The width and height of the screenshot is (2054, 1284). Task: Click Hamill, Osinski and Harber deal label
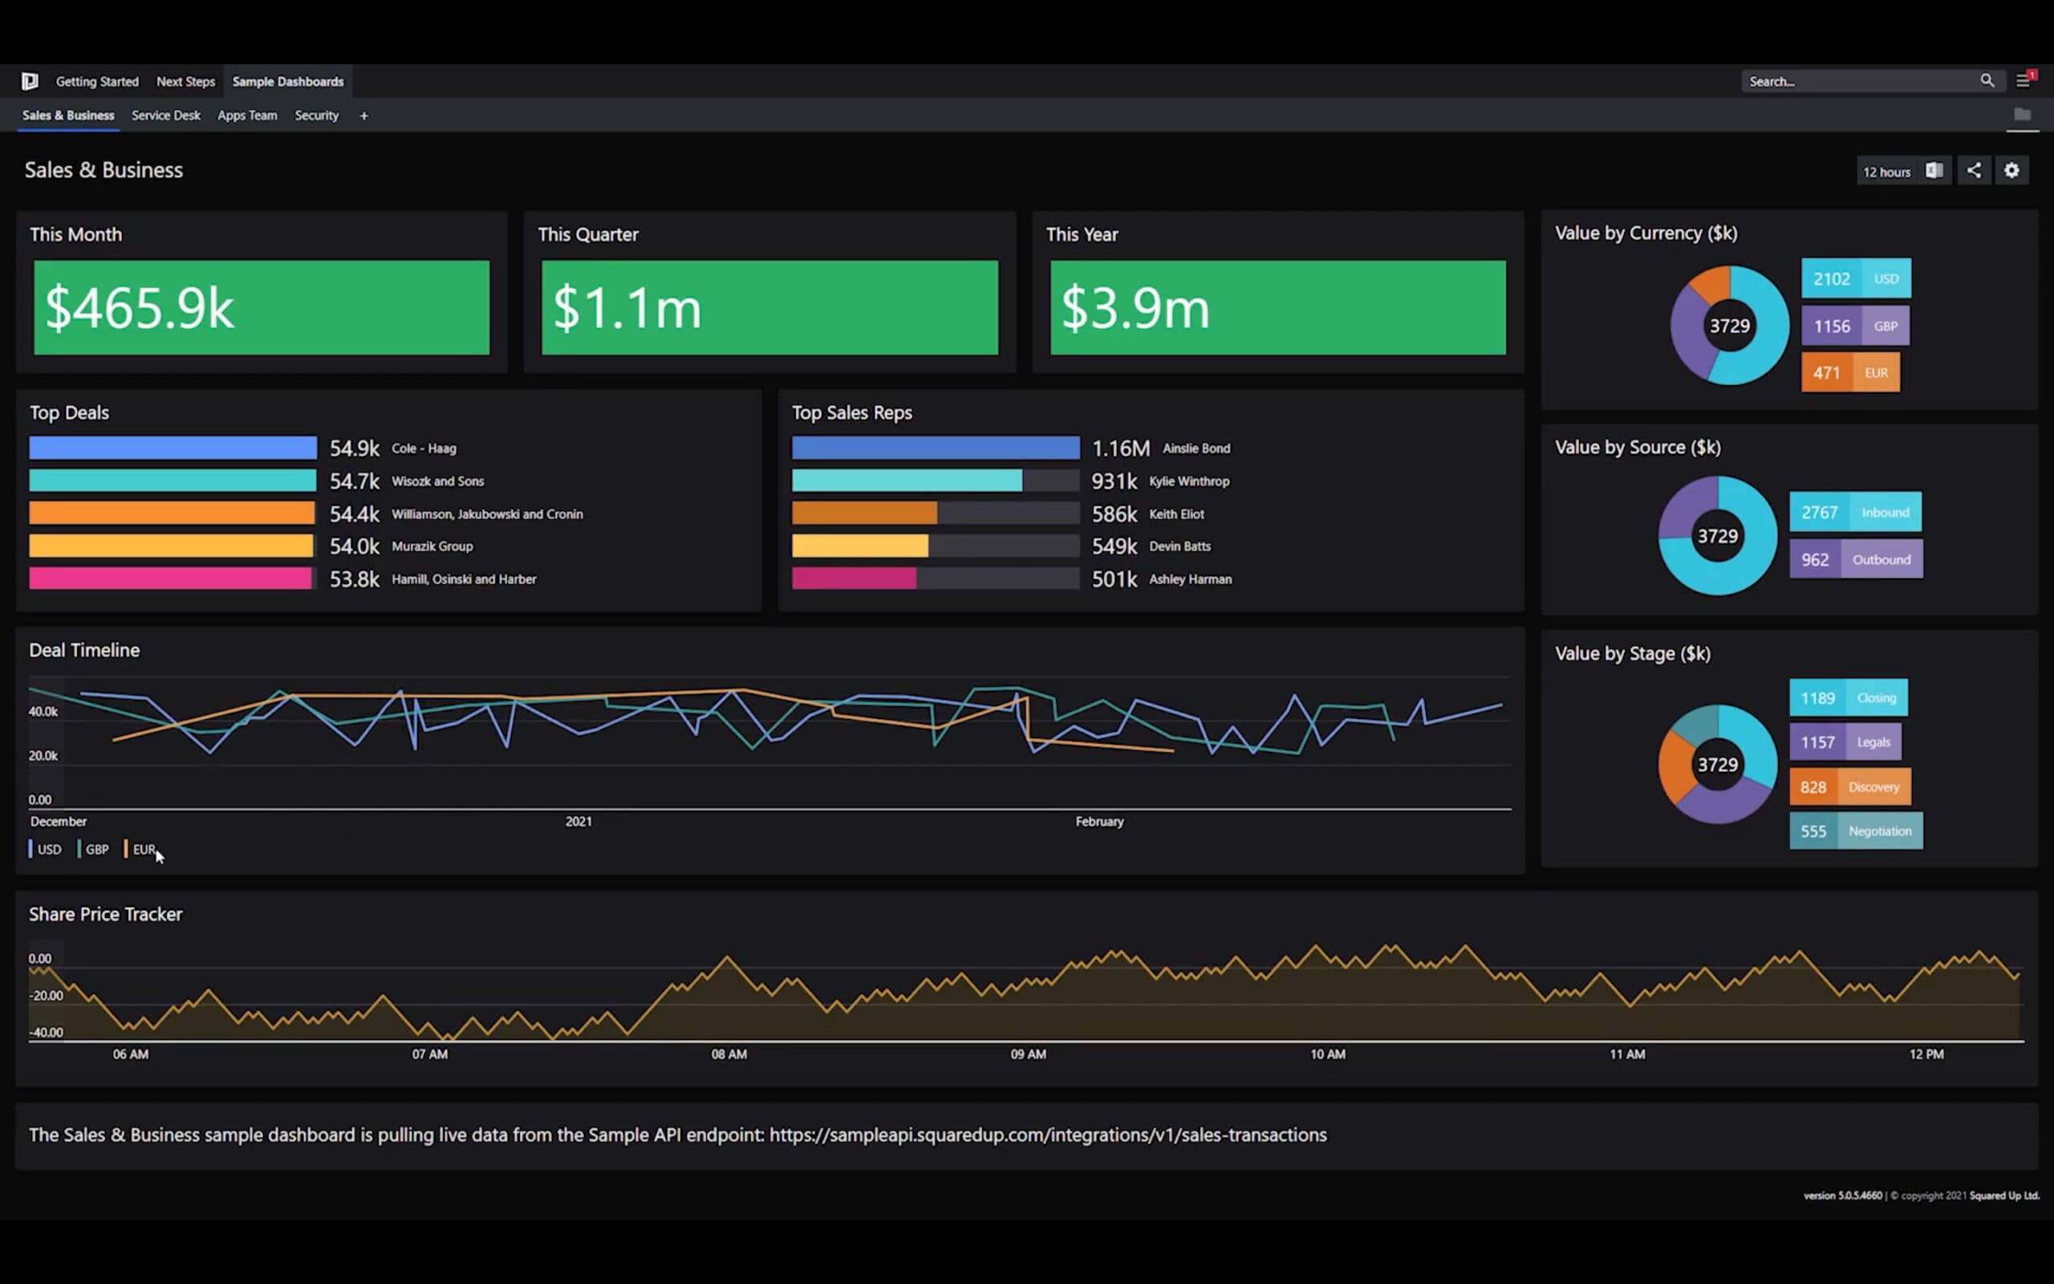click(464, 579)
